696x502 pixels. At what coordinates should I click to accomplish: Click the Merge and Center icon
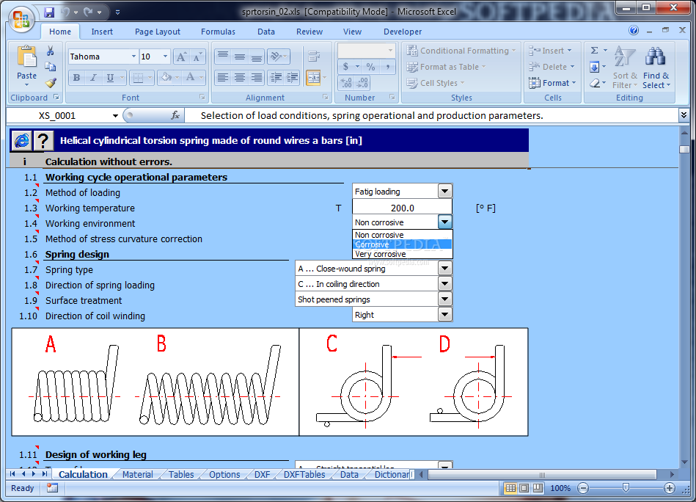(313, 78)
